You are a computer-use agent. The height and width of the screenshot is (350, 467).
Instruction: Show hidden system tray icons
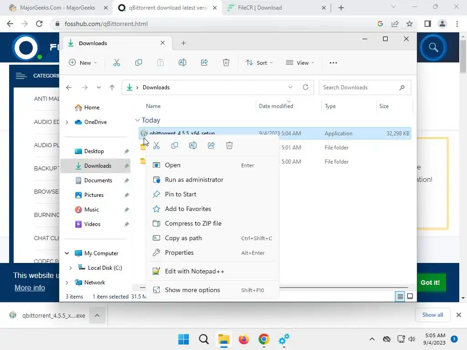372,339
